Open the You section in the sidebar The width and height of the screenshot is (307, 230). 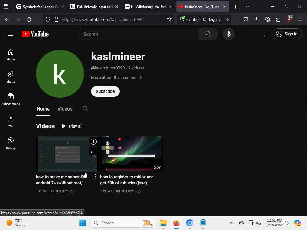point(11,122)
